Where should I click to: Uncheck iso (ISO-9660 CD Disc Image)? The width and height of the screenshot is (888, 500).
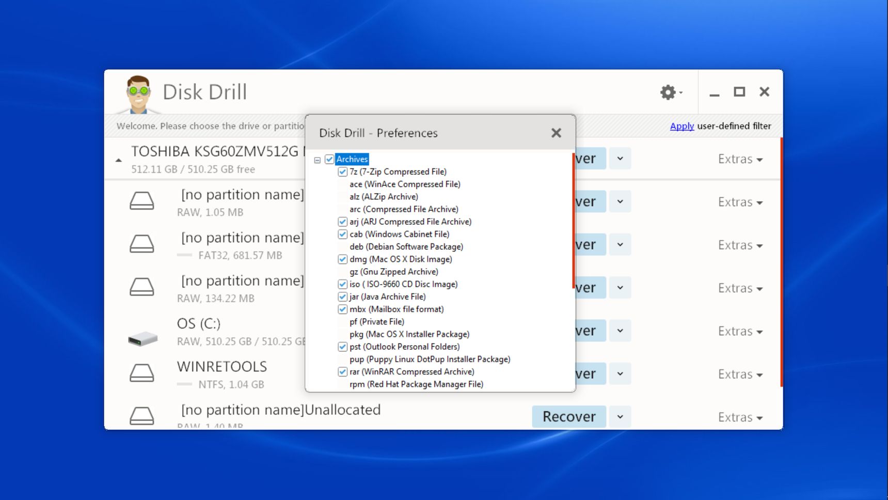point(342,284)
